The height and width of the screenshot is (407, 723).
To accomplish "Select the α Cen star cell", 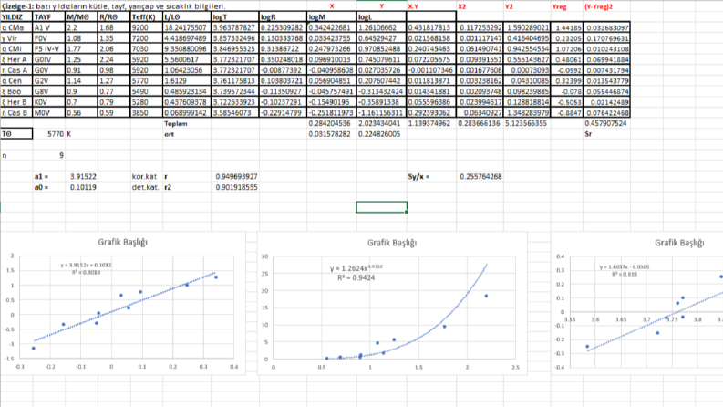I will pos(16,80).
